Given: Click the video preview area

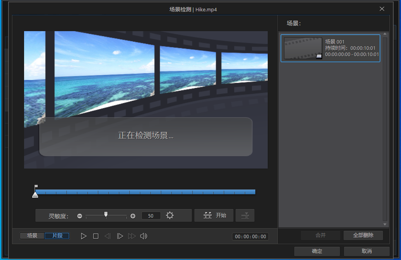Looking at the screenshot, I should tap(146, 100).
